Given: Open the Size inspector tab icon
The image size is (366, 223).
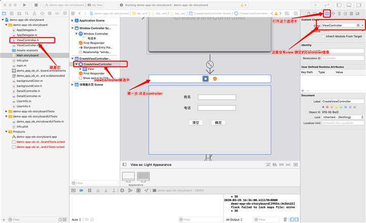Looking at the screenshot, I should (339, 14).
